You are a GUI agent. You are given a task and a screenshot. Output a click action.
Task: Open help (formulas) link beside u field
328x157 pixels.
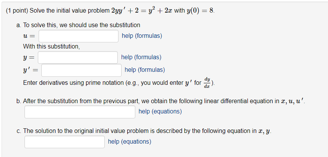click(142, 36)
